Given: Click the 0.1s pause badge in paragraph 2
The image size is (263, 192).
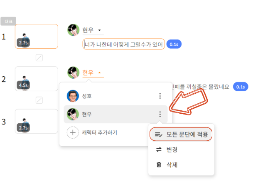Looking at the screenshot, I should (x=241, y=87).
